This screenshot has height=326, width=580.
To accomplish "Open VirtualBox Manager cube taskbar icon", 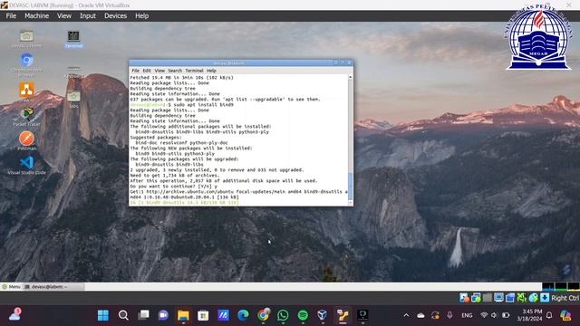I will [323, 315].
